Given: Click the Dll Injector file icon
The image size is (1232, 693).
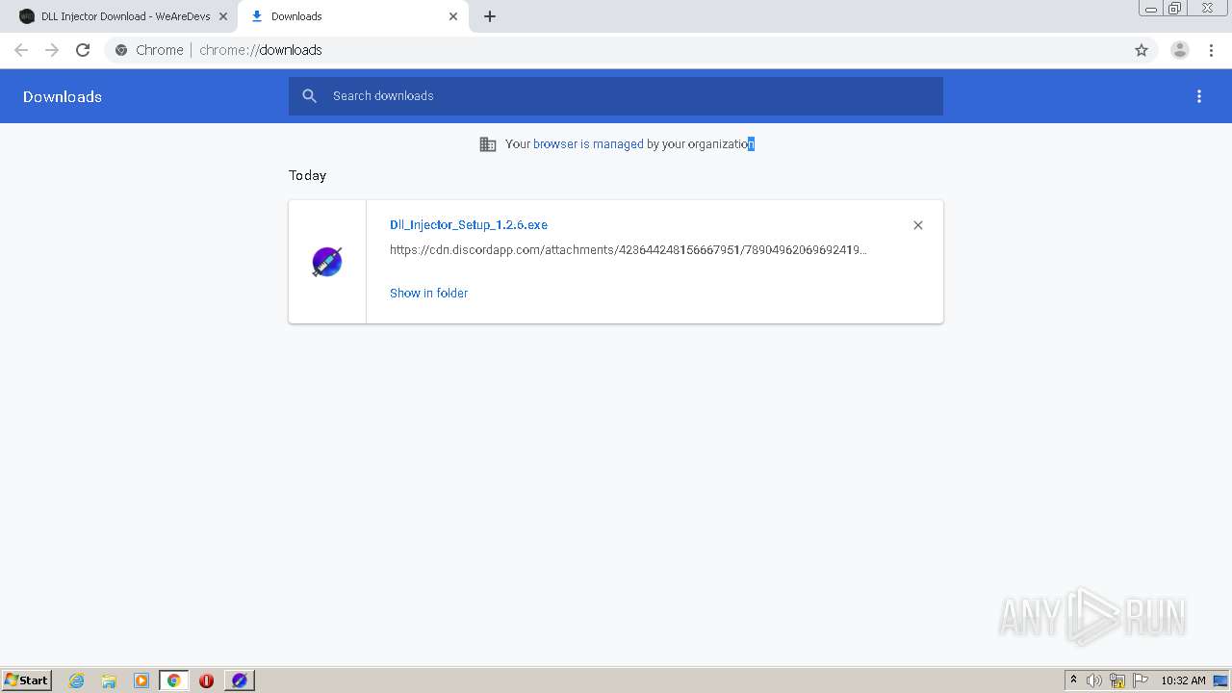Looking at the screenshot, I should click(x=327, y=262).
